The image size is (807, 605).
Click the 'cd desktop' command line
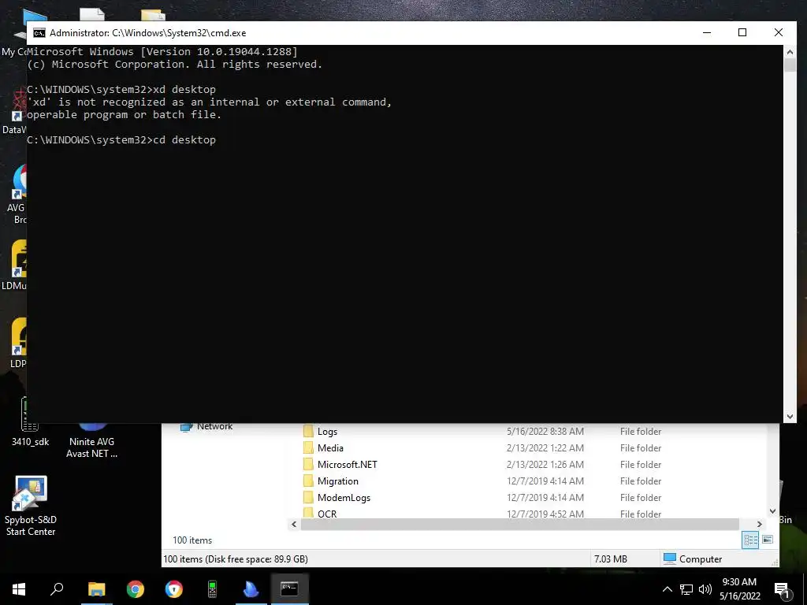coord(121,140)
